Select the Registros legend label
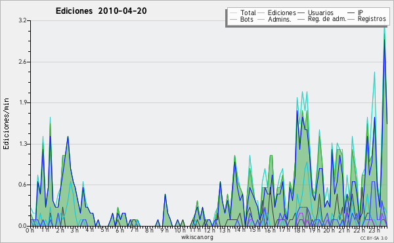The image size is (394, 243). (x=372, y=19)
